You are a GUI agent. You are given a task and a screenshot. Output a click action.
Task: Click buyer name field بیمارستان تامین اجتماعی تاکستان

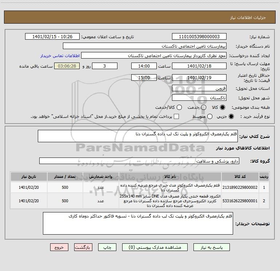click(x=145, y=46)
